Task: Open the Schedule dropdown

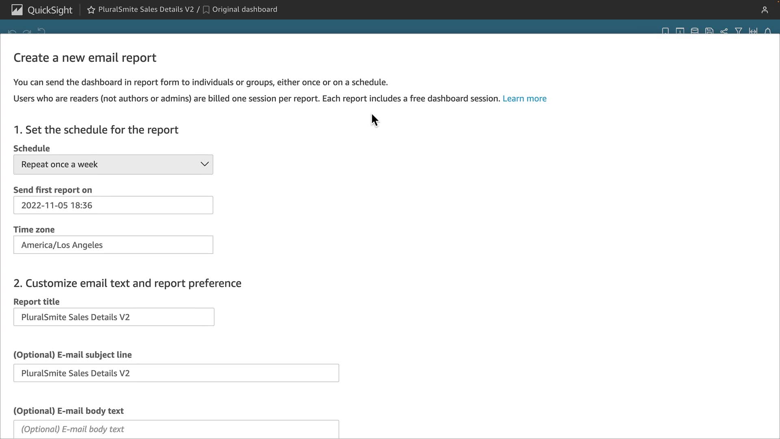Action: [113, 165]
